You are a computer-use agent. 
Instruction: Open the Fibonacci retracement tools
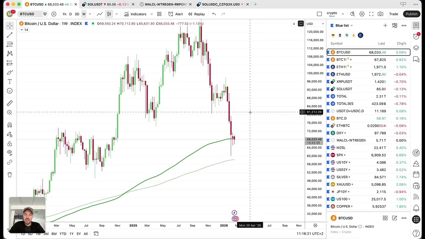tap(10, 44)
